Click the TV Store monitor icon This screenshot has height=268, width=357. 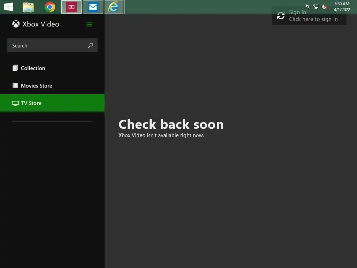click(15, 103)
